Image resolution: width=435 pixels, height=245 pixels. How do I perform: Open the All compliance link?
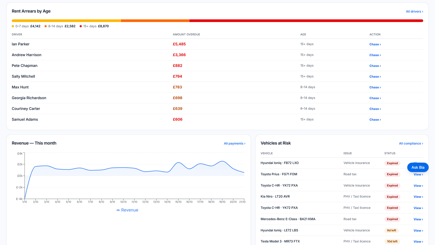(411, 143)
